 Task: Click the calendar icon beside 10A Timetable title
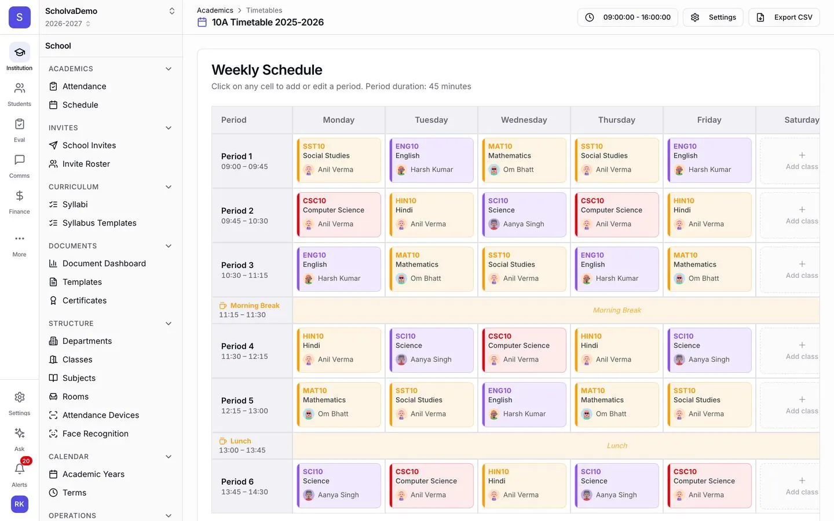coord(202,22)
